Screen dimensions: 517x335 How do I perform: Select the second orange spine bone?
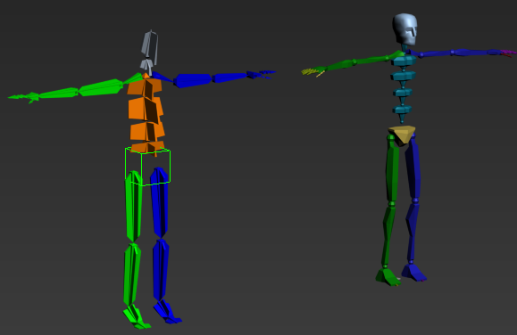point(145,109)
